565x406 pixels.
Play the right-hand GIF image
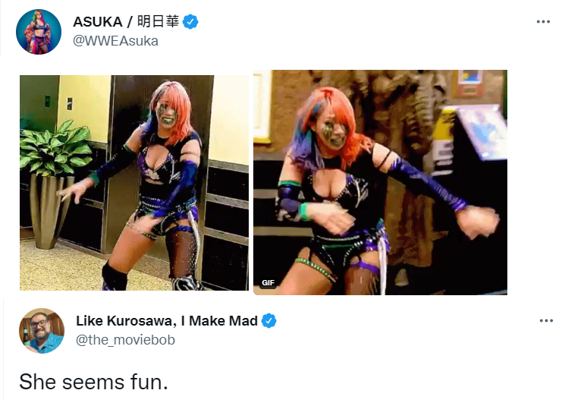[380, 182]
